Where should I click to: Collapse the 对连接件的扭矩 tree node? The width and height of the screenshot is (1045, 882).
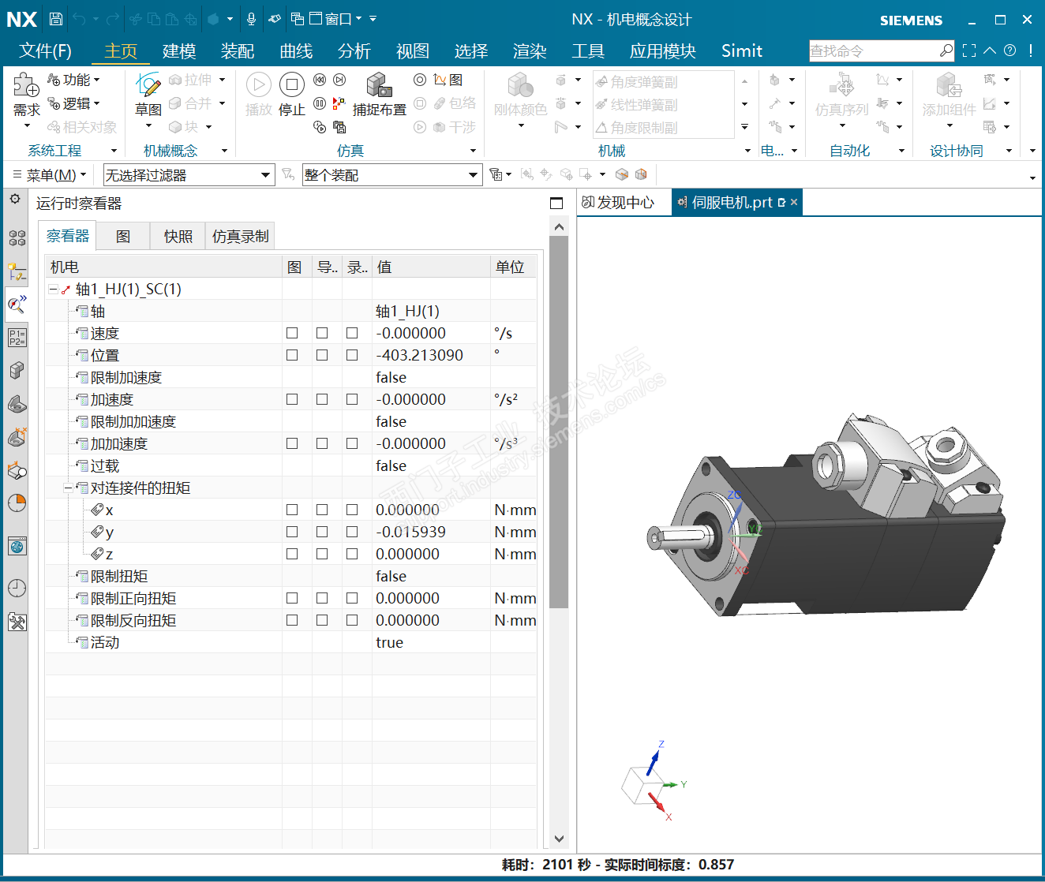tap(68, 488)
